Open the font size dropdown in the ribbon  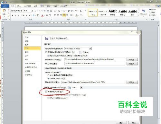(x=30, y=11)
